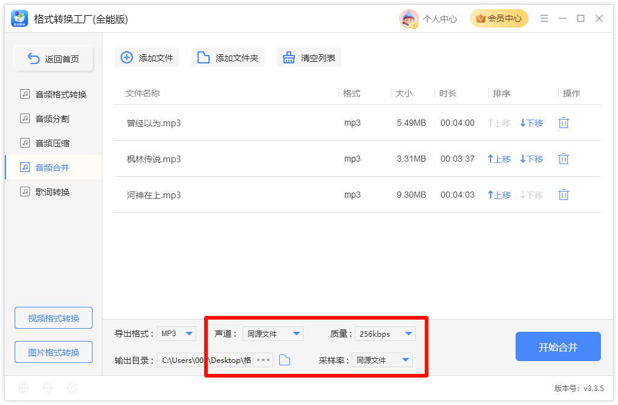Move 河神在上.mp3 up with 上移
This screenshot has width=618, height=405.
[x=499, y=195]
